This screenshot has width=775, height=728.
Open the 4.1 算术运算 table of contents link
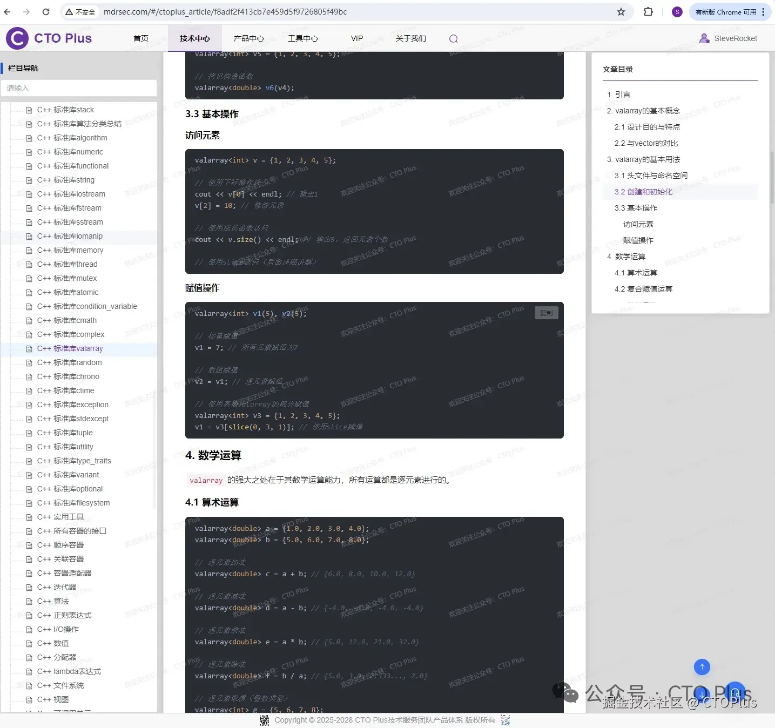tap(636, 273)
